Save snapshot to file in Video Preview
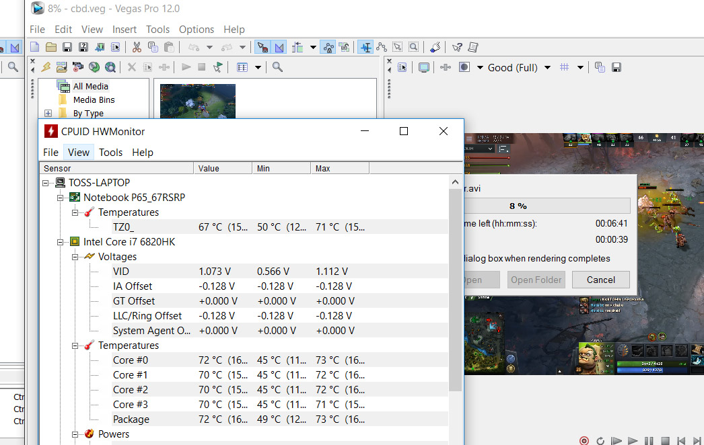Image resolution: width=704 pixels, height=445 pixels. 617,67
